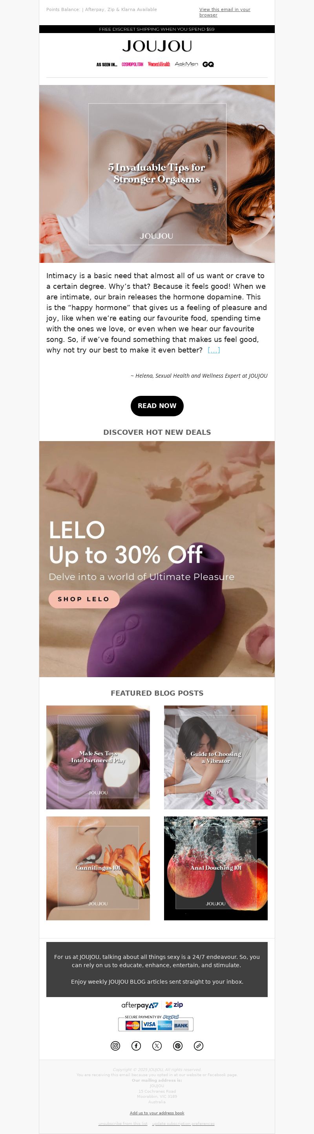Click Add us to your address book
Image resolution: width=314 pixels, height=1134 pixels.
tap(157, 1113)
